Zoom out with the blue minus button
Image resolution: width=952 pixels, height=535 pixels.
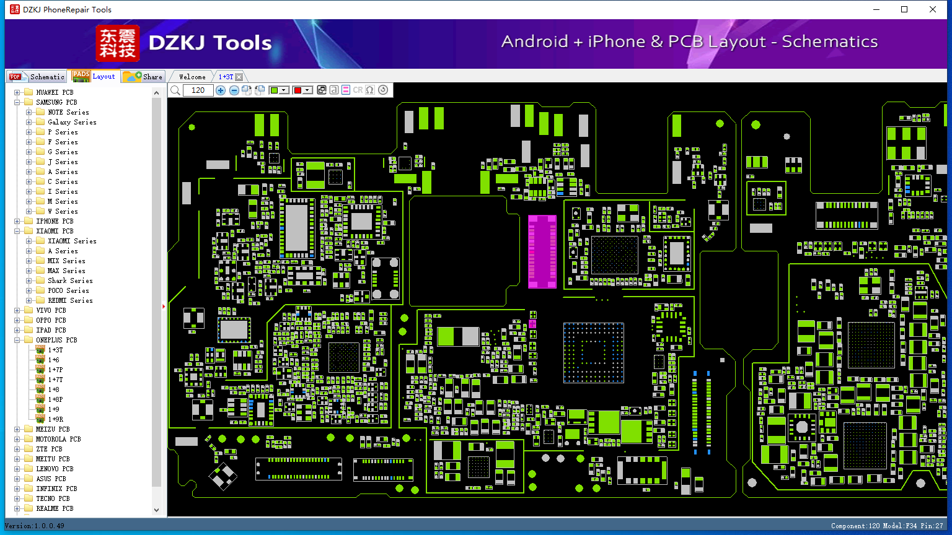point(234,90)
